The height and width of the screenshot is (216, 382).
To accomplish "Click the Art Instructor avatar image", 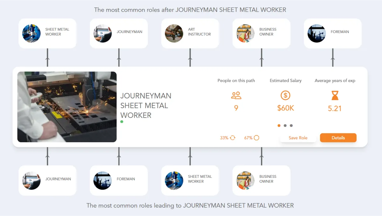I will click(x=174, y=33).
